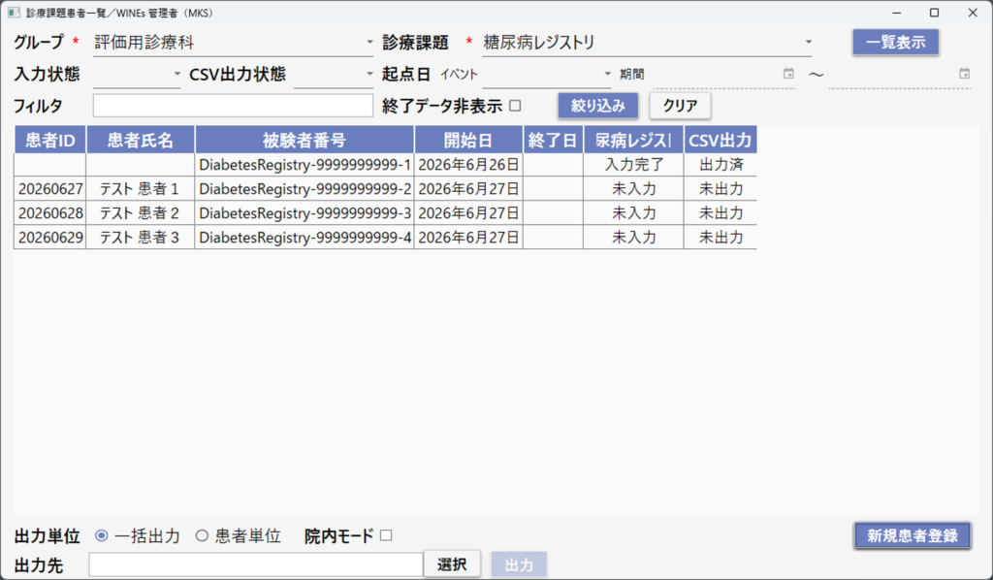Click the 新規患者登録 button
Screen dimensions: 993x580
pyautogui.click(x=912, y=535)
